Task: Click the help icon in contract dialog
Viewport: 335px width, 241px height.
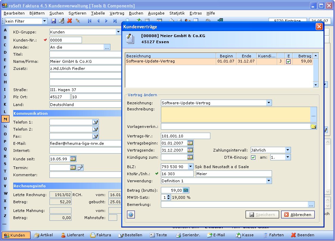Action: pyautogui.click(x=131, y=214)
